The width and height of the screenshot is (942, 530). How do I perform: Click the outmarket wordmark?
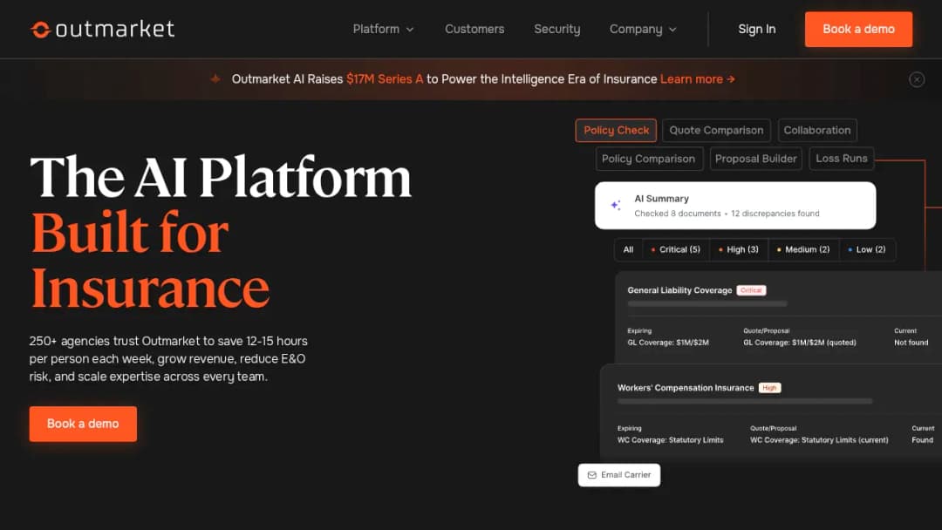tap(115, 29)
